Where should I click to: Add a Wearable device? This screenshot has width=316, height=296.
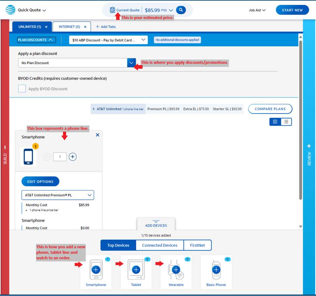pos(176,270)
